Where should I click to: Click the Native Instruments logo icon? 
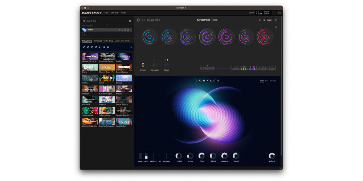[280, 13]
